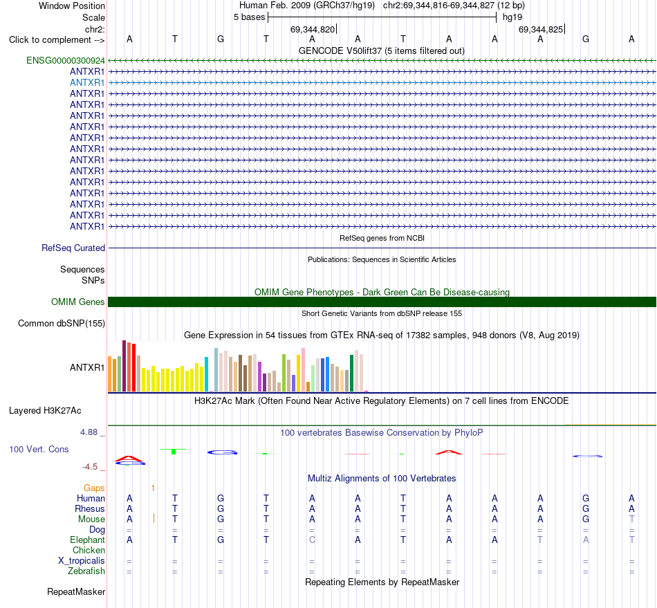Image resolution: width=657 pixels, height=608 pixels.
Task: Click the 'Dog' species label
Action: coord(98,530)
